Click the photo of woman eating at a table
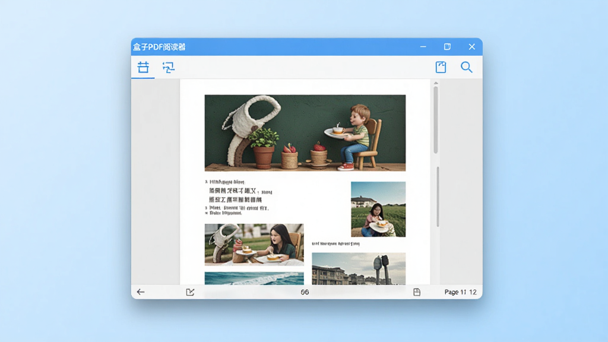 coord(254,244)
